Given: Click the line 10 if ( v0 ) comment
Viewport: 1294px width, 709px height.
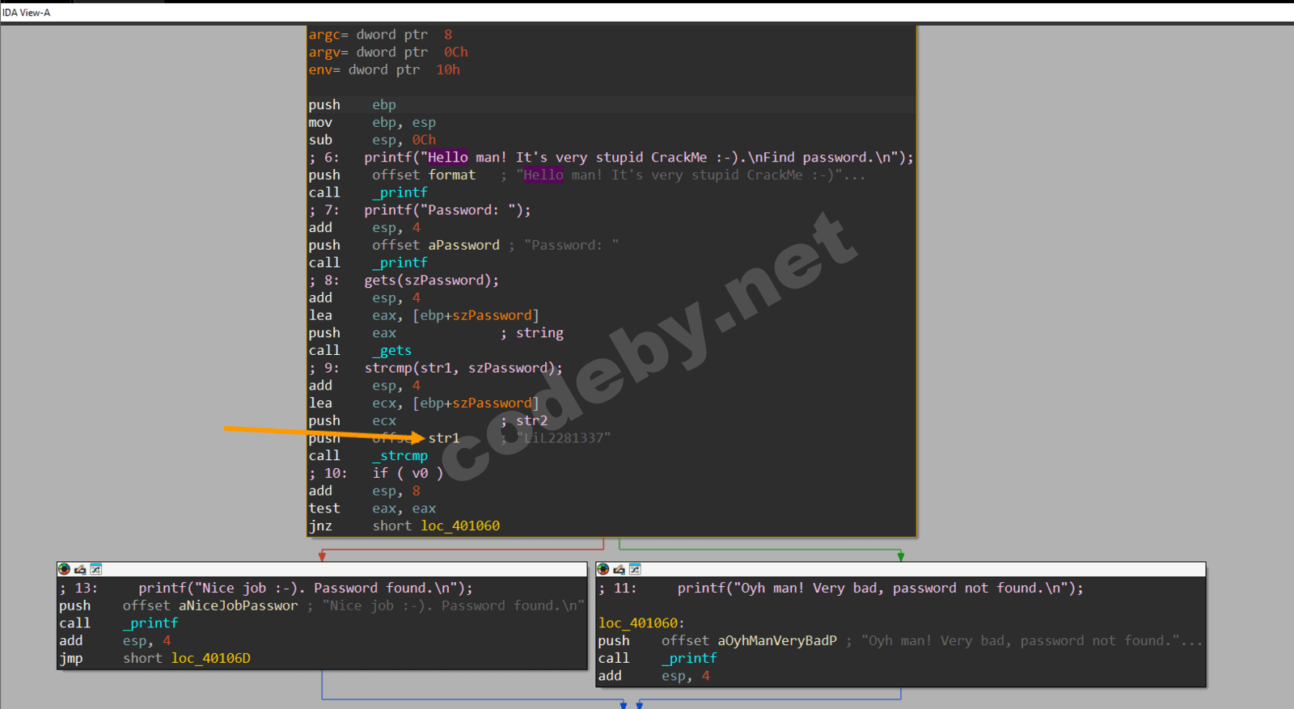Looking at the screenshot, I should pyautogui.click(x=376, y=474).
